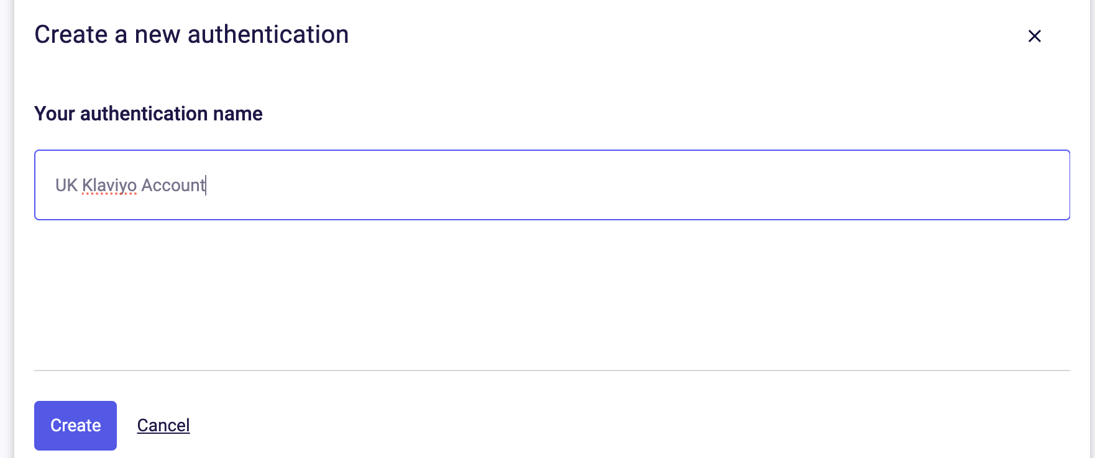Submit the new authentication with Create
Viewport: 1095px width, 458px height.
75,425
